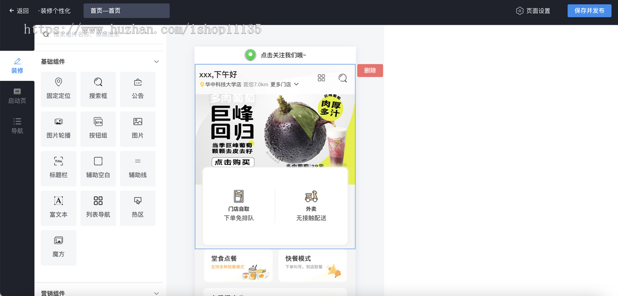The height and width of the screenshot is (296, 618).
Task: Select the 外卖 delivery scooter option
Action: pyautogui.click(x=311, y=206)
